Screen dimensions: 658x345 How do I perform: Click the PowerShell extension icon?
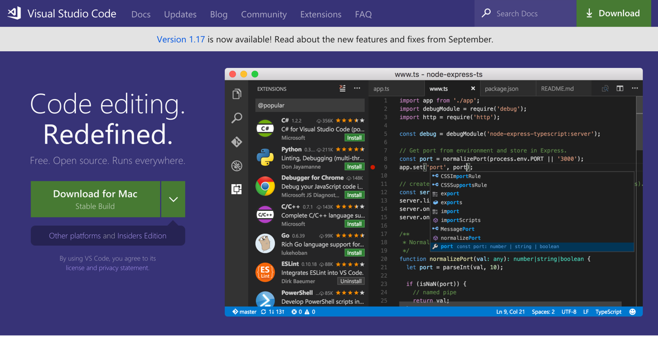click(265, 299)
